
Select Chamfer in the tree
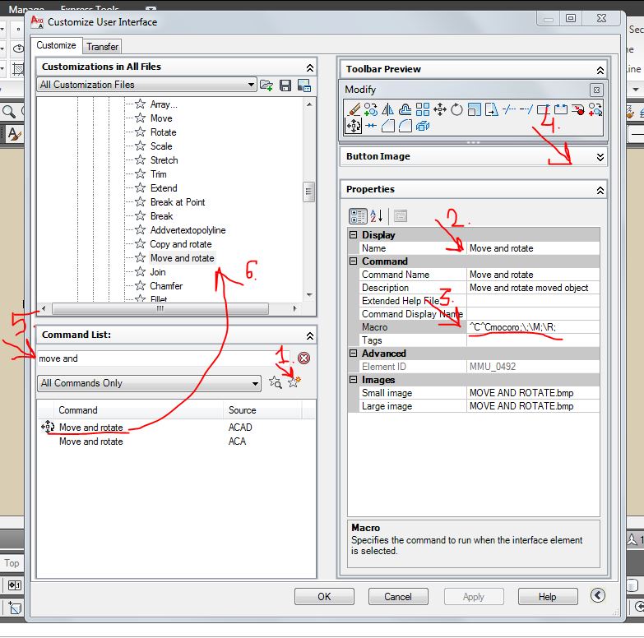click(166, 286)
